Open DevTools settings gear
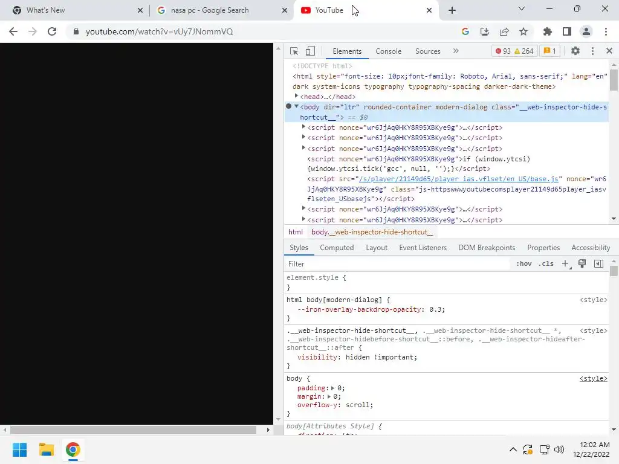 click(575, 51)
